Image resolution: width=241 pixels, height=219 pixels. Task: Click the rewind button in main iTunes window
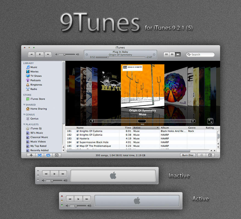31,54
